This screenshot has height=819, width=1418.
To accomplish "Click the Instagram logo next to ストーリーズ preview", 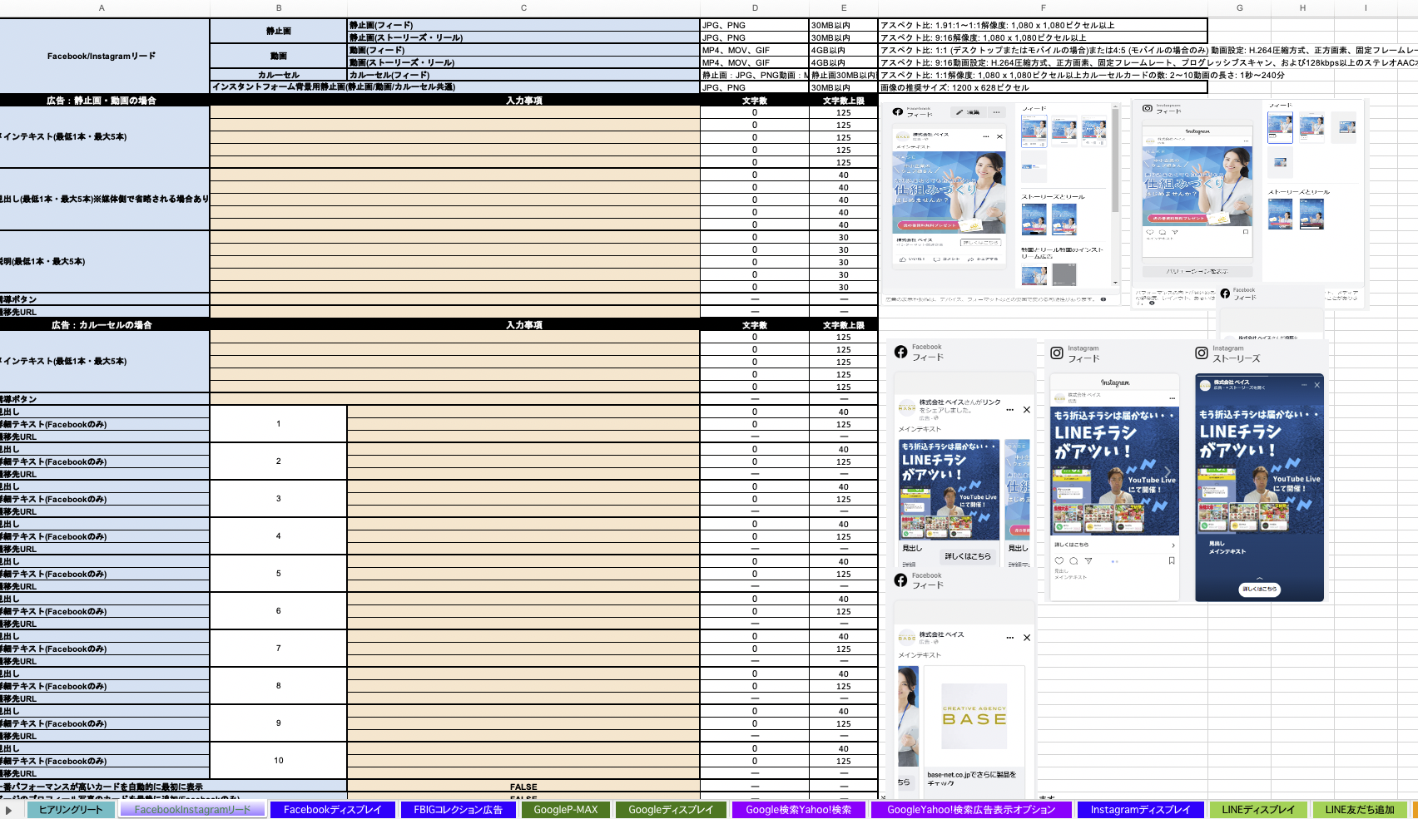I will [x=1202, y=353].
